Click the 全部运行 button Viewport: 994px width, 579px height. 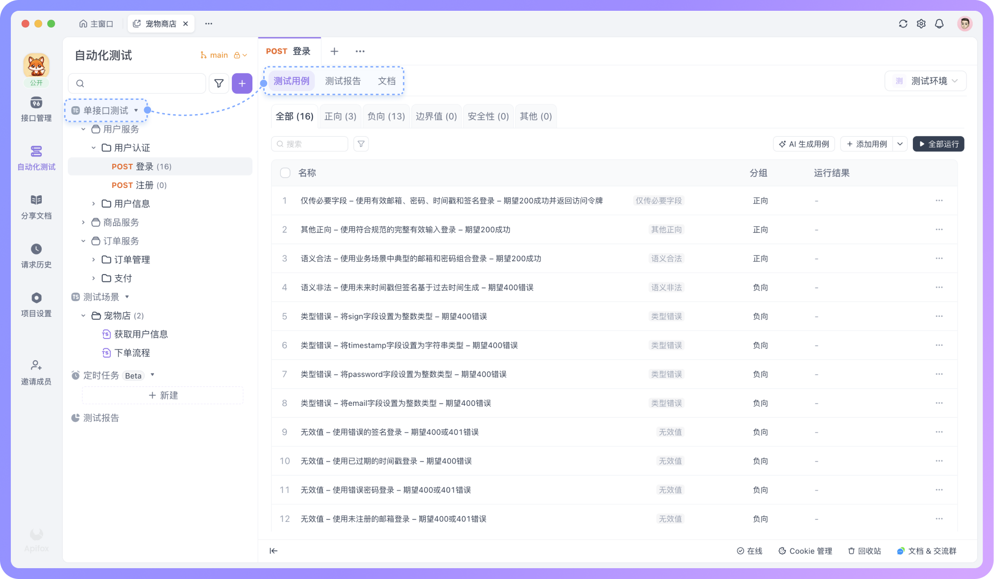pos(938,144)
